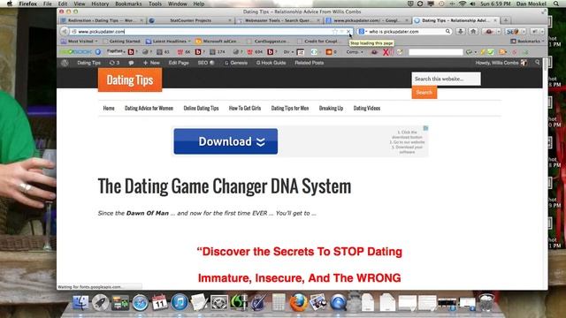Image resolution: width=566 pixels, height=318 pixels.
Task: Go to the browser home page icon
Action: 473,32
